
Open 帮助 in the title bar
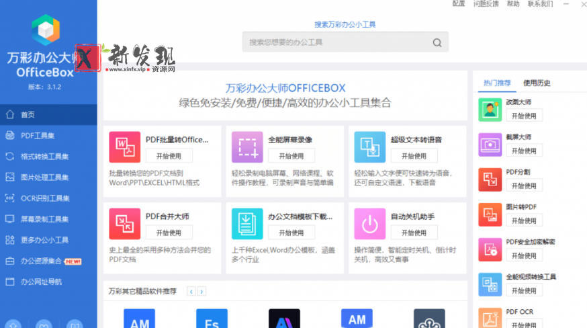(x=513, y=4)
